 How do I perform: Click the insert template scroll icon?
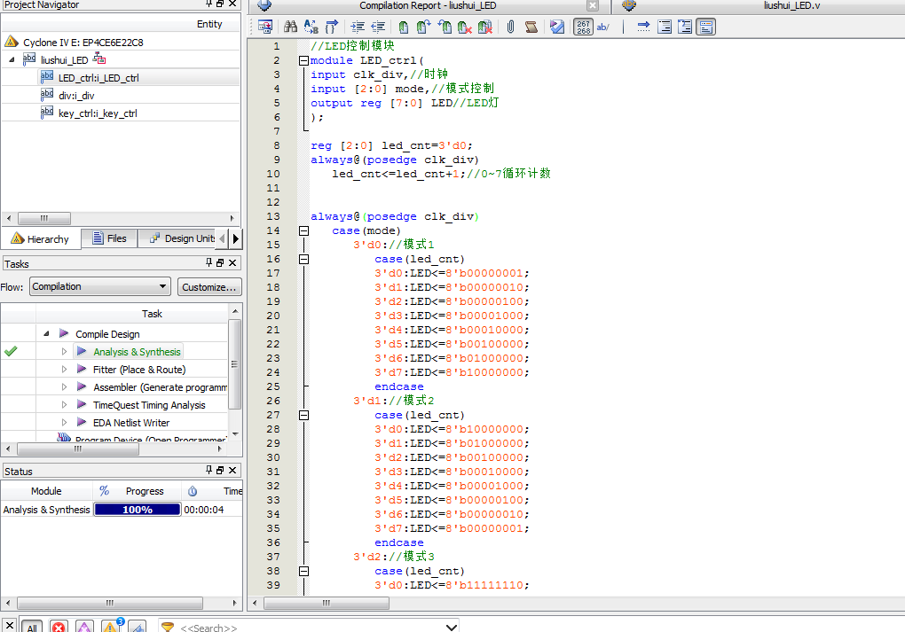[x=531, y=27]
